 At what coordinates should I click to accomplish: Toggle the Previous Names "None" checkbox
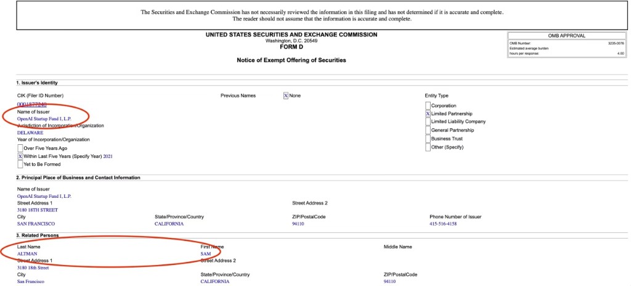click(x=286, y=96)
